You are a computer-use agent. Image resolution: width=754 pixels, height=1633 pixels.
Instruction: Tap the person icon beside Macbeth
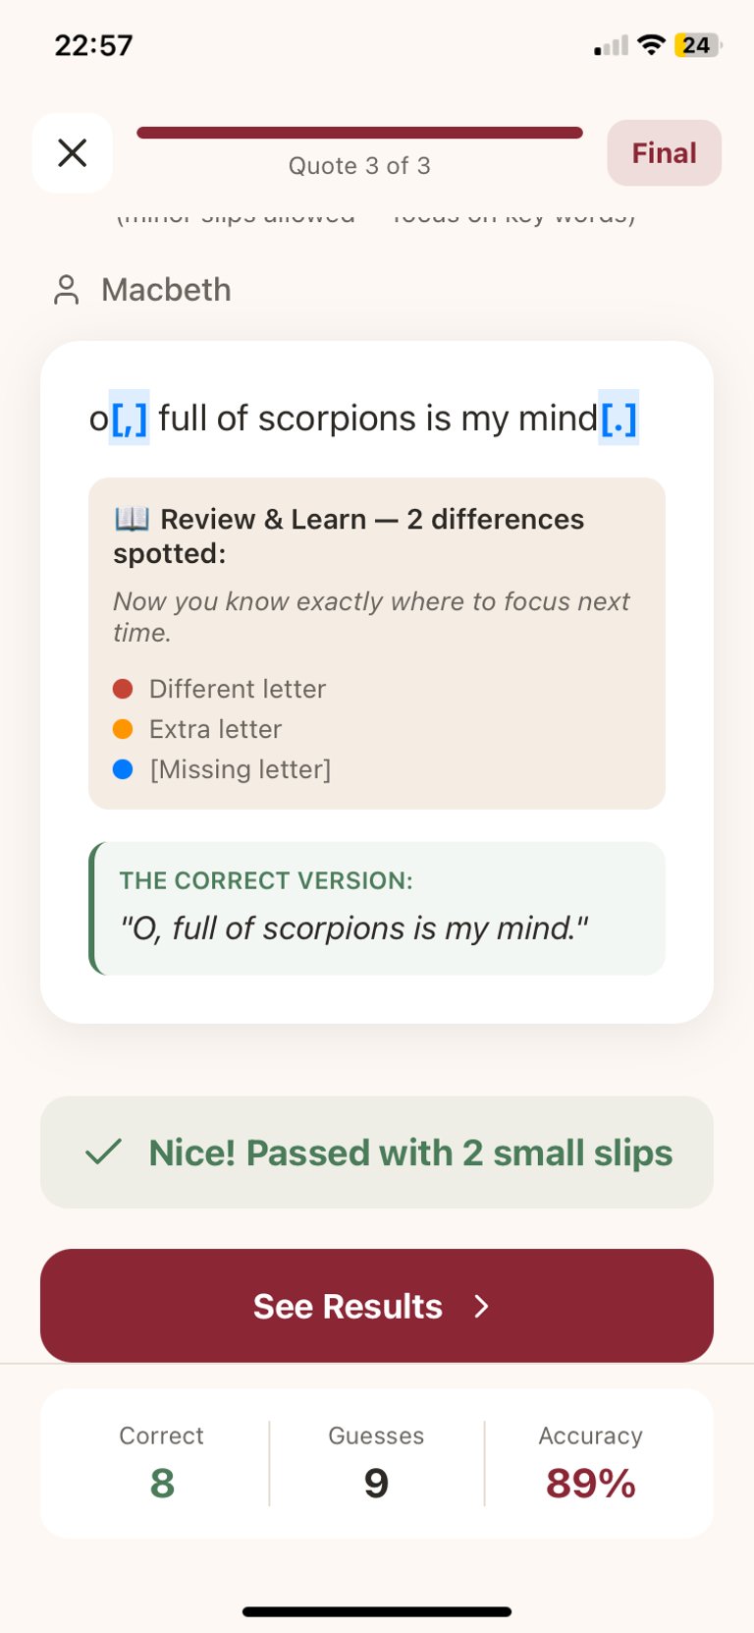tap(66, 290)
